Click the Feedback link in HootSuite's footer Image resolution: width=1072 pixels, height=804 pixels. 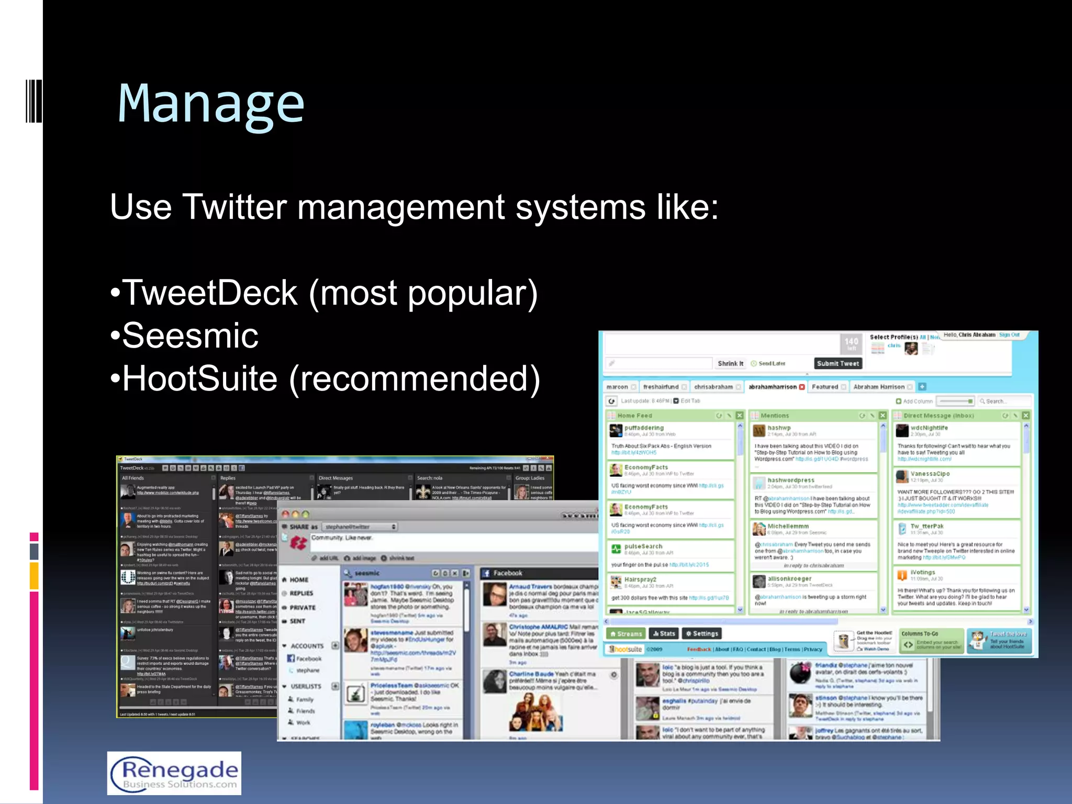(699, 649)
